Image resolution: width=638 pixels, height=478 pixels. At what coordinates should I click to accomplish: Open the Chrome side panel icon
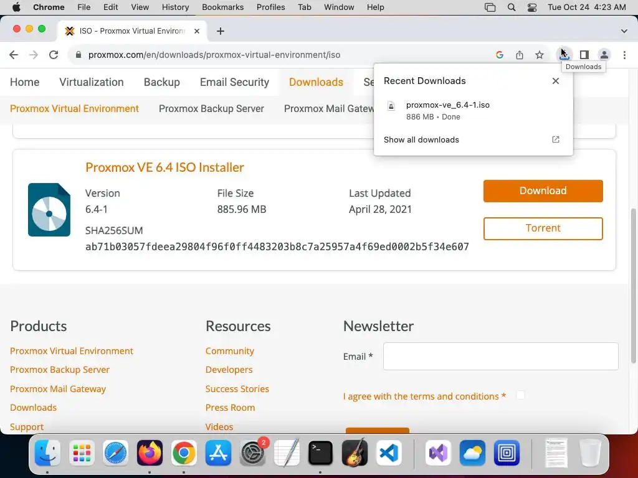tap(584, 55)
